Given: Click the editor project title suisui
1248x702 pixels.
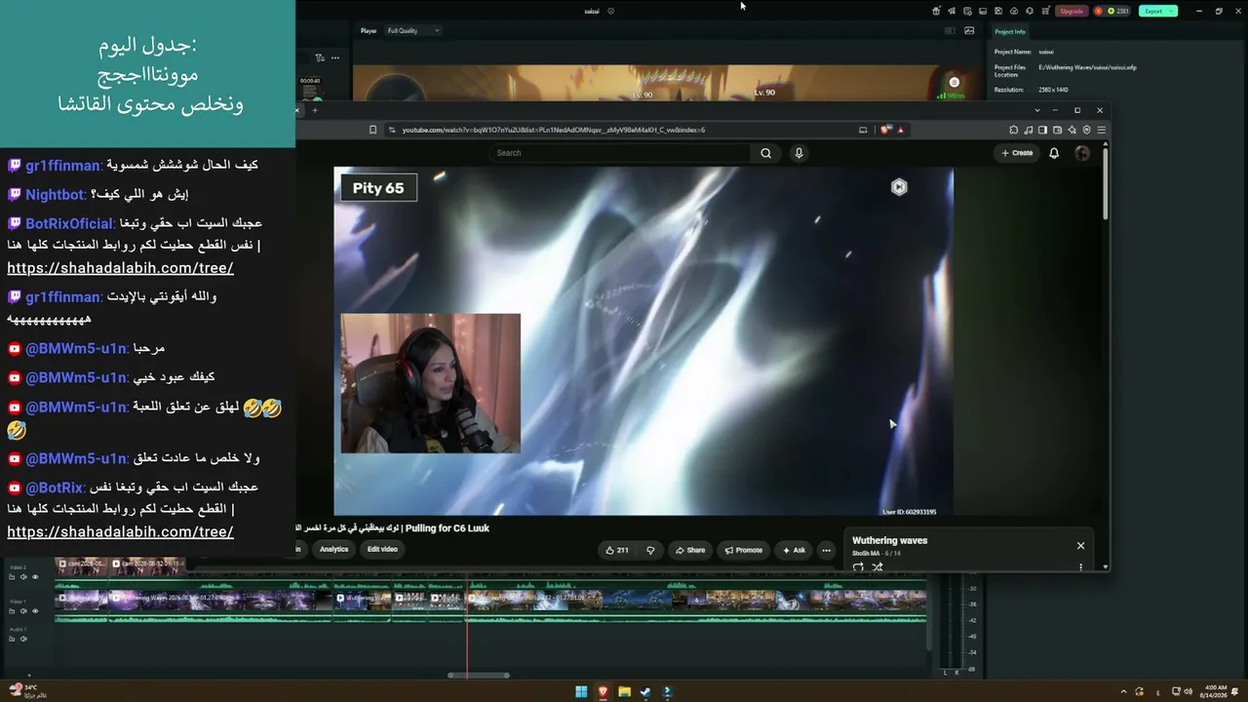Looking at the screenshot, I should (x=592, y=11).
